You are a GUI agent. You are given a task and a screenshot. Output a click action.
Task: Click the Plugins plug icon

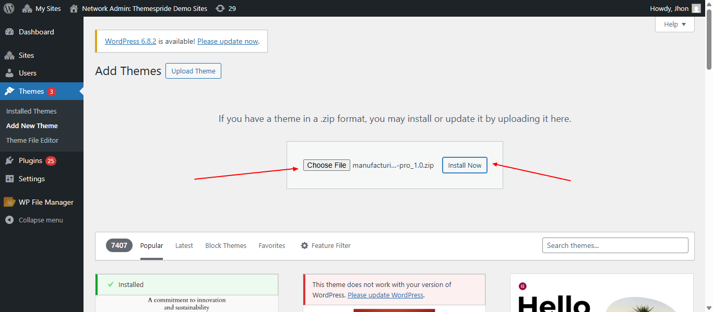coord(9,160)
